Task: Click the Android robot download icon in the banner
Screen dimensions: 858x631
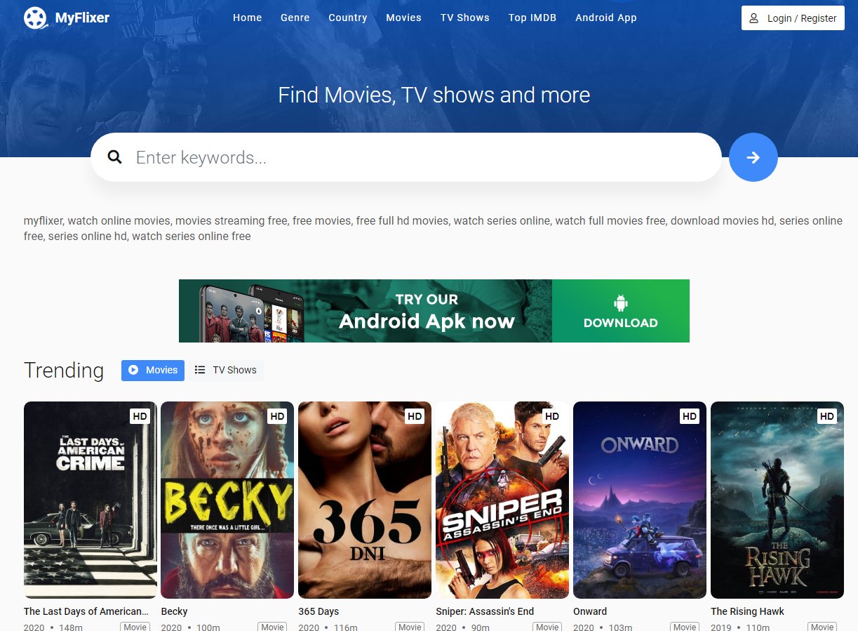Action: coord(620,303)
